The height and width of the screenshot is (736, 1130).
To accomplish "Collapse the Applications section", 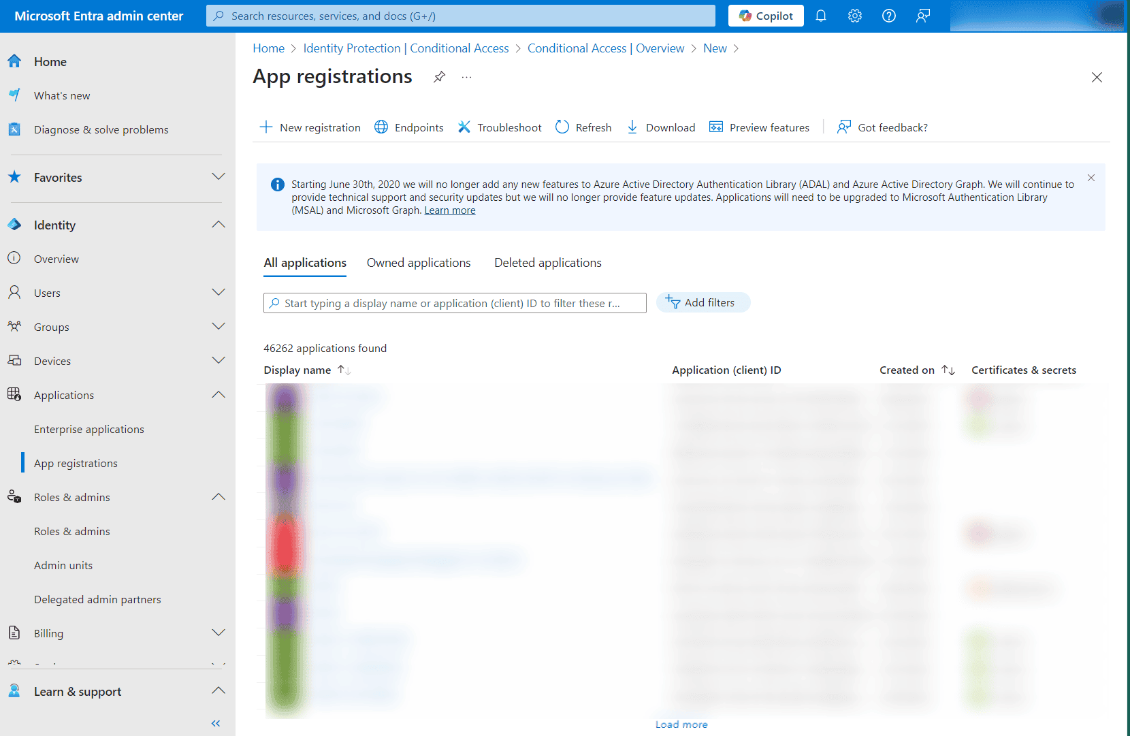I will [218, 394].
